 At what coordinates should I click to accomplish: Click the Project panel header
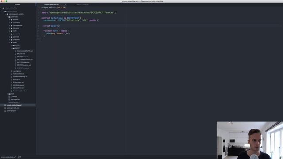click(18, 4)
